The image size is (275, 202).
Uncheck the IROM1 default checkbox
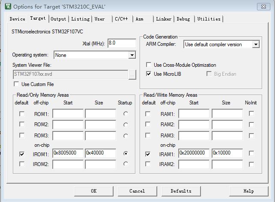pos(22,154)
